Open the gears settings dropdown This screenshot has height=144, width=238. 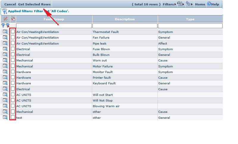click(x=189, y=4)
